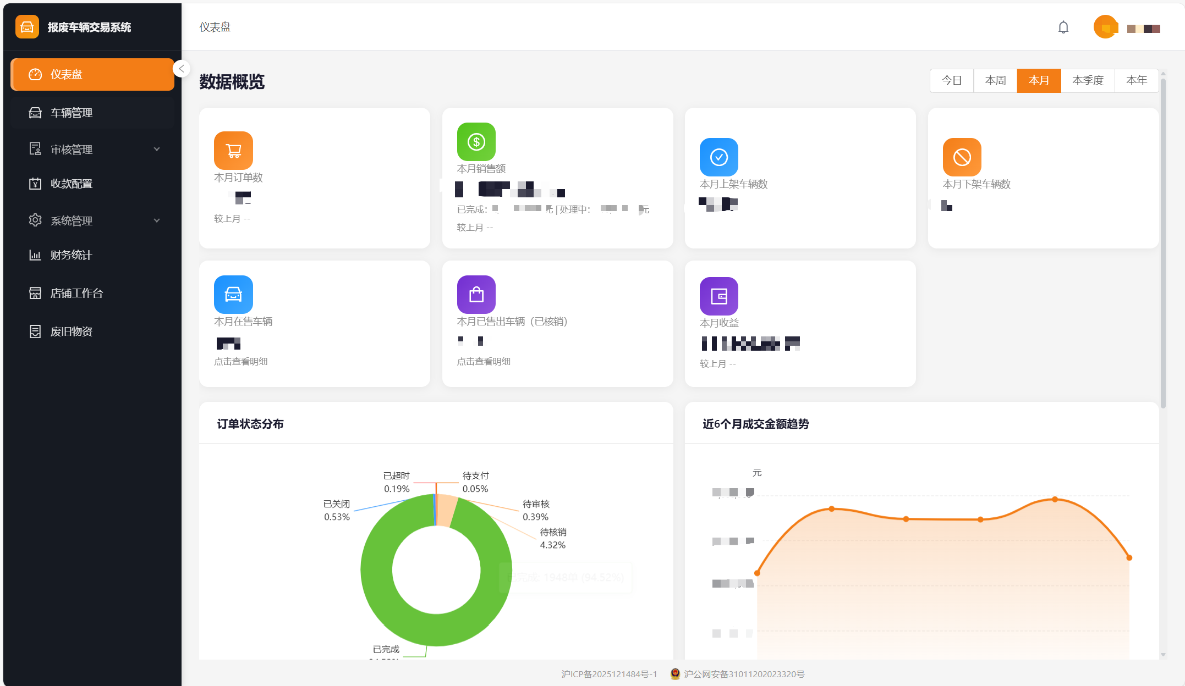Screen dimensions: 1185x686
Task: Click the 店铺工作台 shop icon in sidebar
Action: pyautogui.click(x=35, y=293)
